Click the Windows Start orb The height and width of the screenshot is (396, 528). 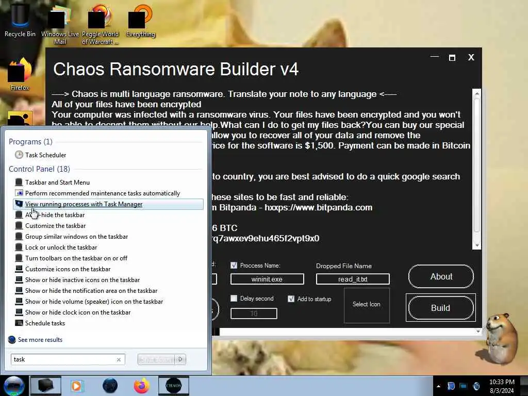(14, 386)
